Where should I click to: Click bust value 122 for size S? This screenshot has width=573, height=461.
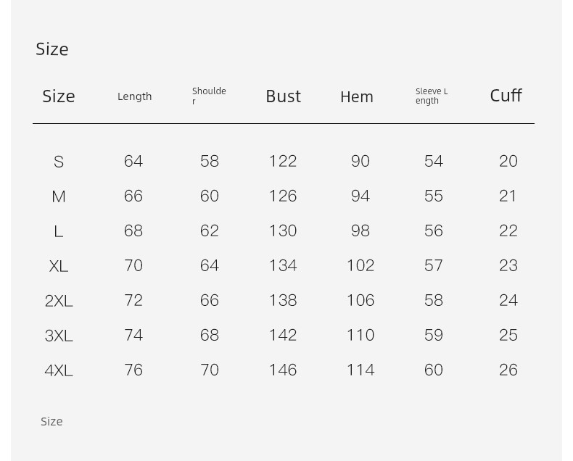click(x=283, y=161)
